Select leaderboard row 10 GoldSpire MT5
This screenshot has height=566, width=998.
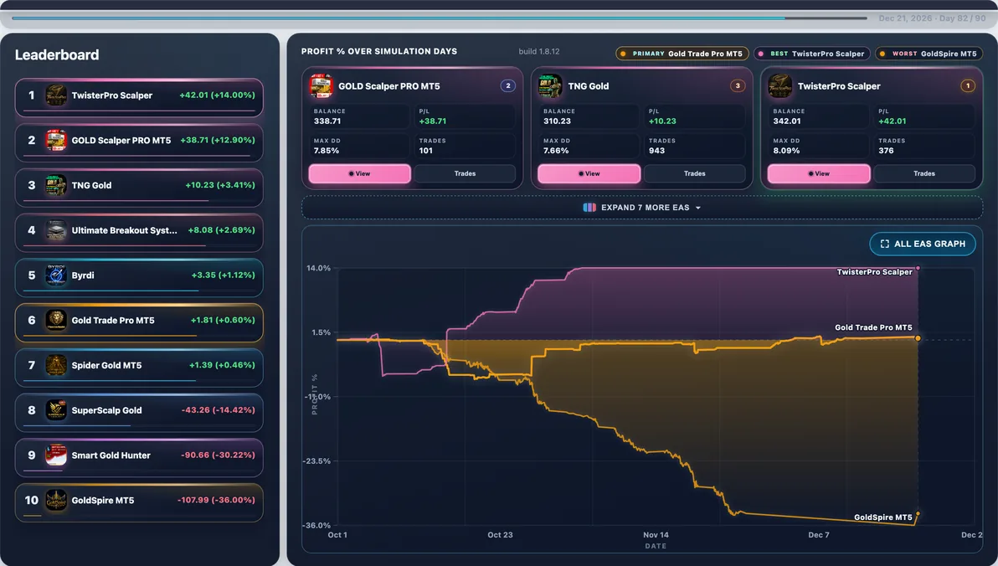pos(139,502)
